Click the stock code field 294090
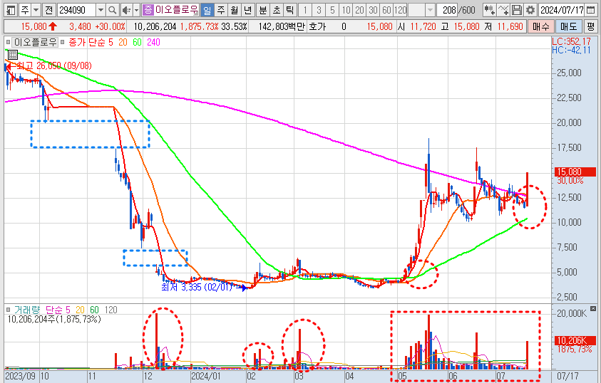The width and height of the screenshot is (601, 383). [x=76, y=10]
